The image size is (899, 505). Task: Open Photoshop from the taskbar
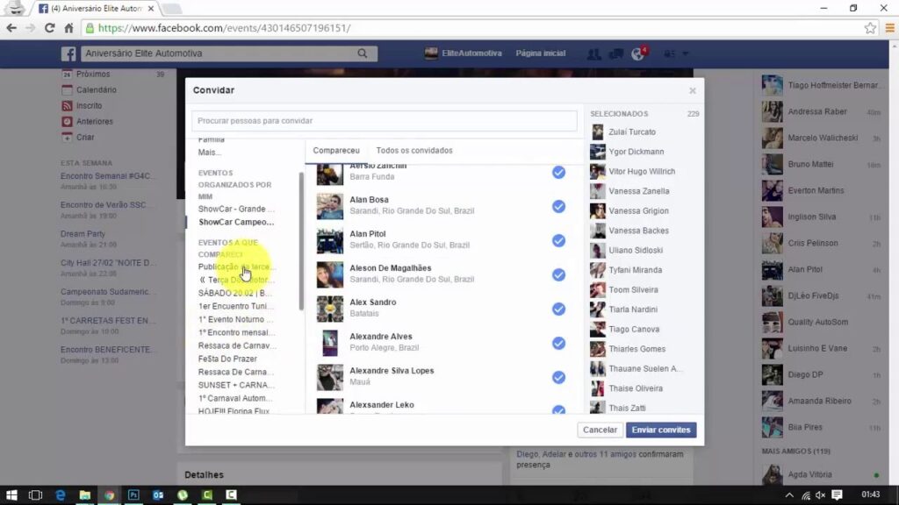(x=133, y=494)
